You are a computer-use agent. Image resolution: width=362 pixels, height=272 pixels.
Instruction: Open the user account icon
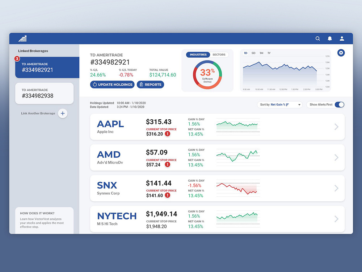(x=342, y=38)
